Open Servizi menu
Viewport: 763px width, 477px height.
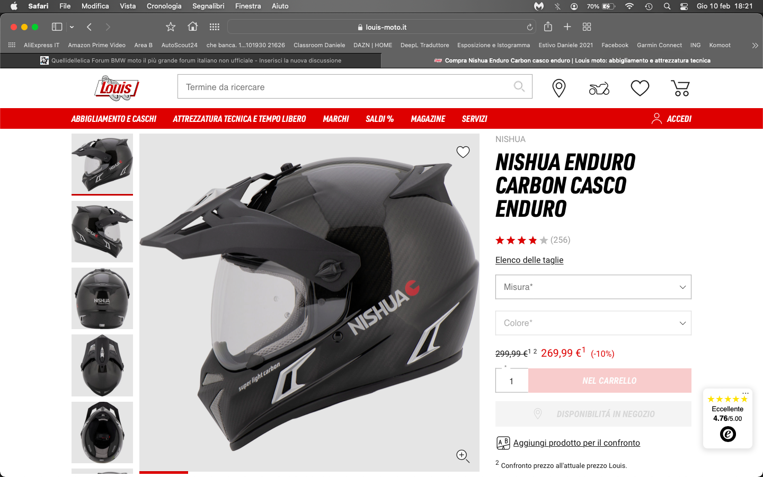click(474, 119)
